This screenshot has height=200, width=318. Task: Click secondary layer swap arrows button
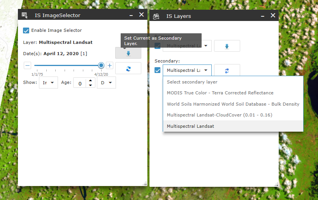(x=227, y=70)
